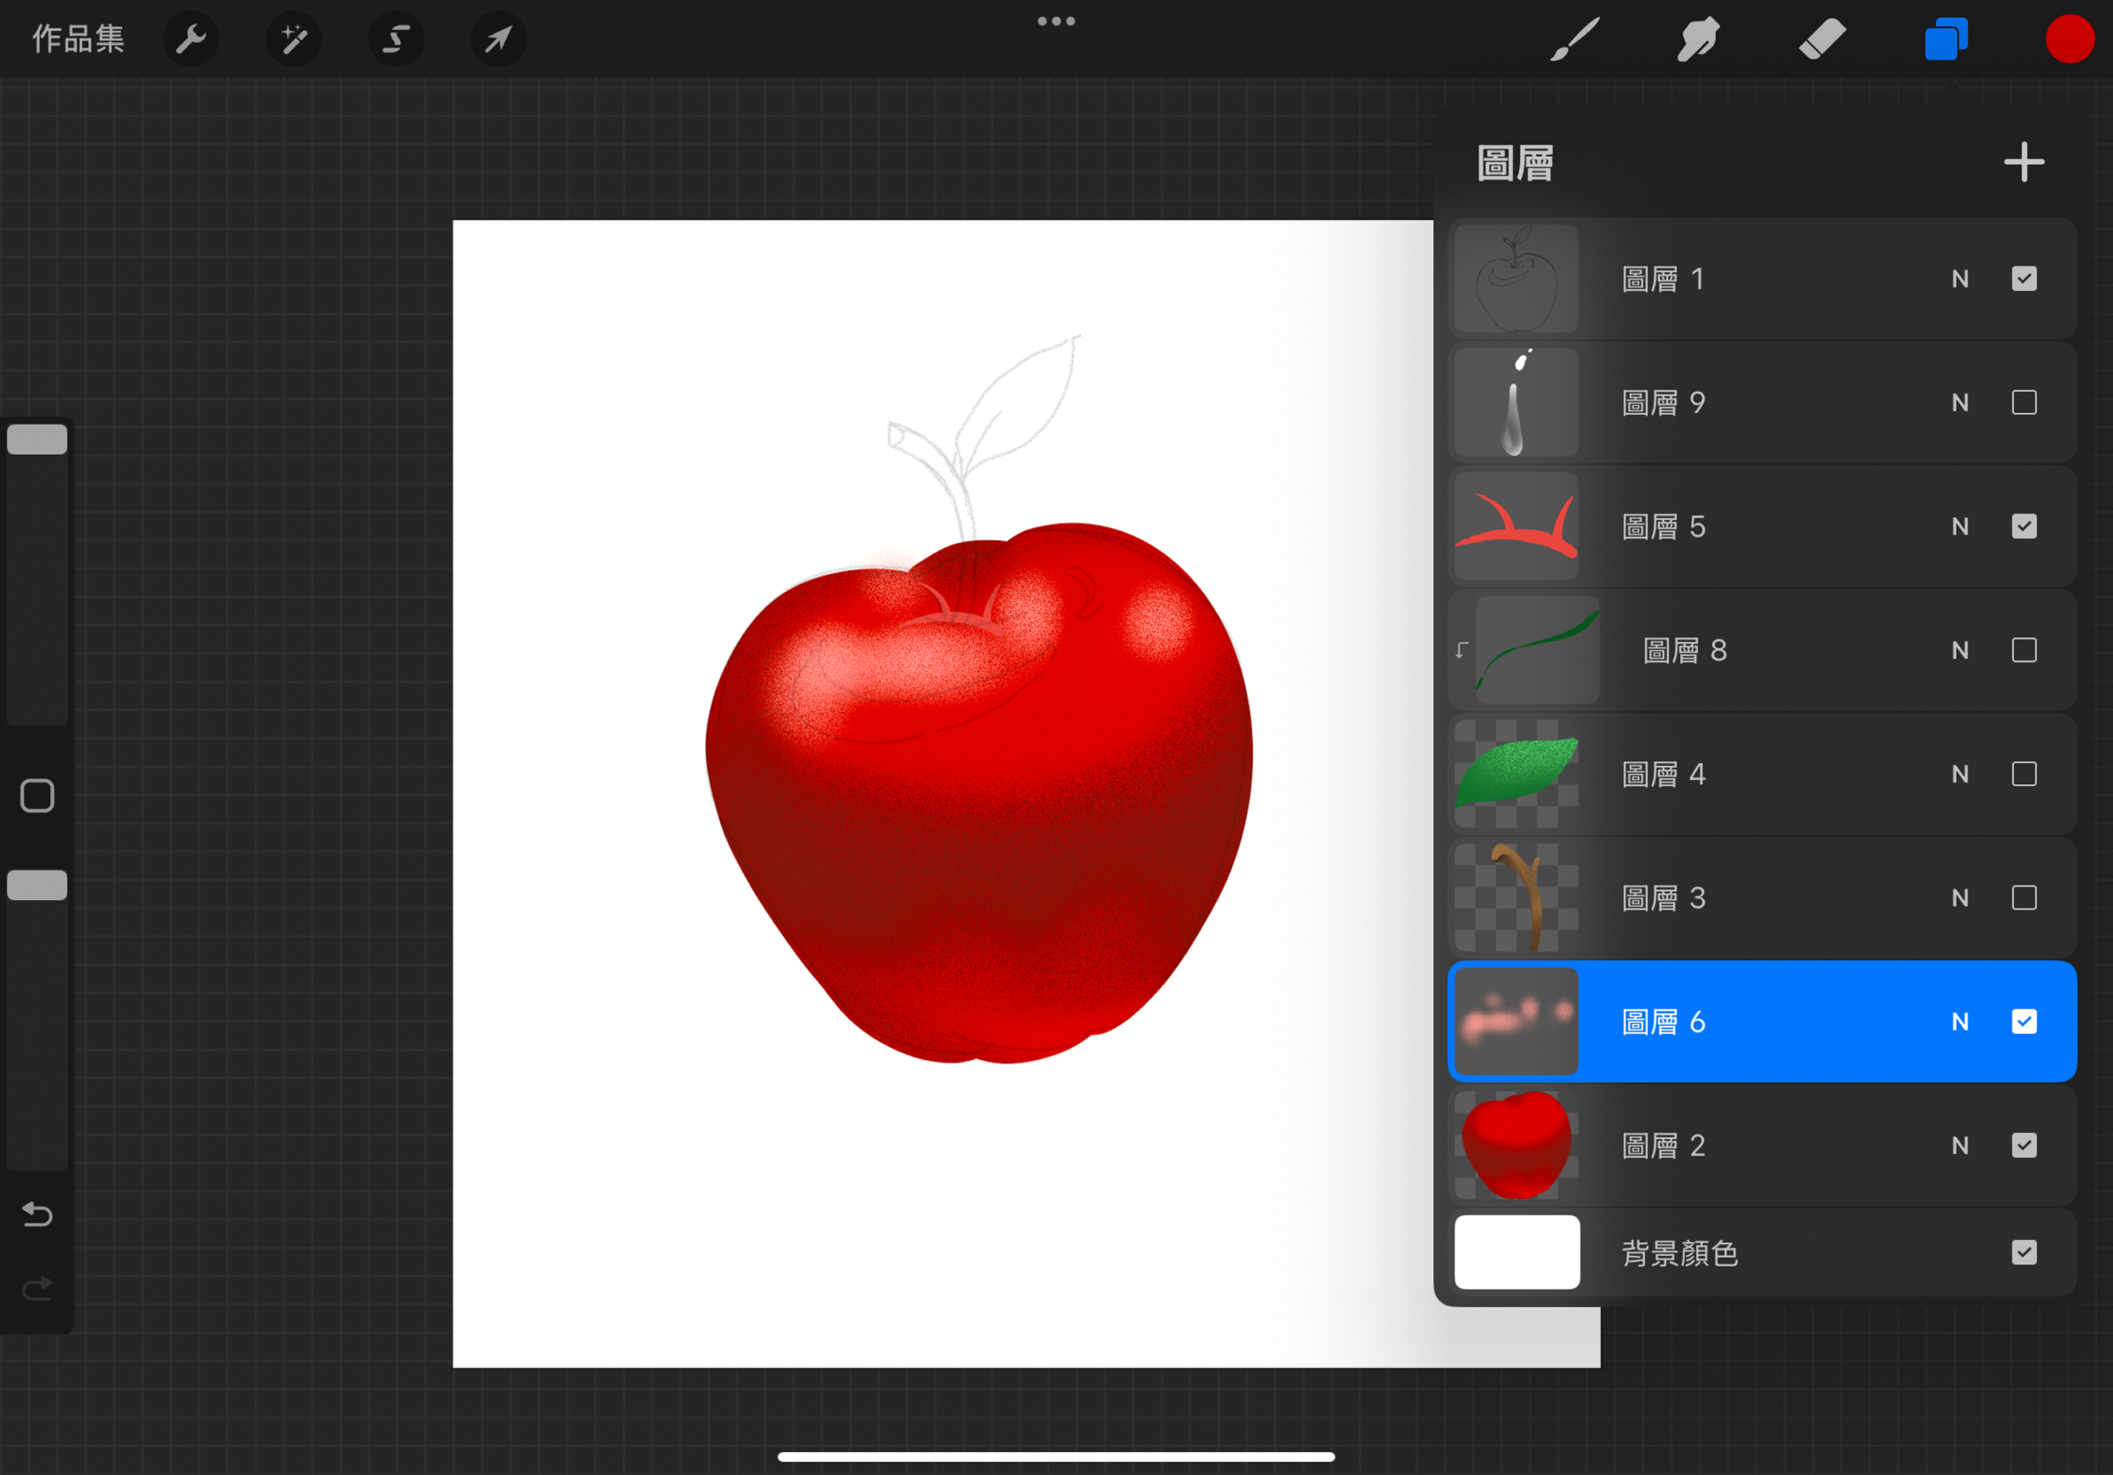The width and height of the screenshot is (2113, 1475).
Task: Open the red active color swatch
Action: click(x=2069, y=39)
